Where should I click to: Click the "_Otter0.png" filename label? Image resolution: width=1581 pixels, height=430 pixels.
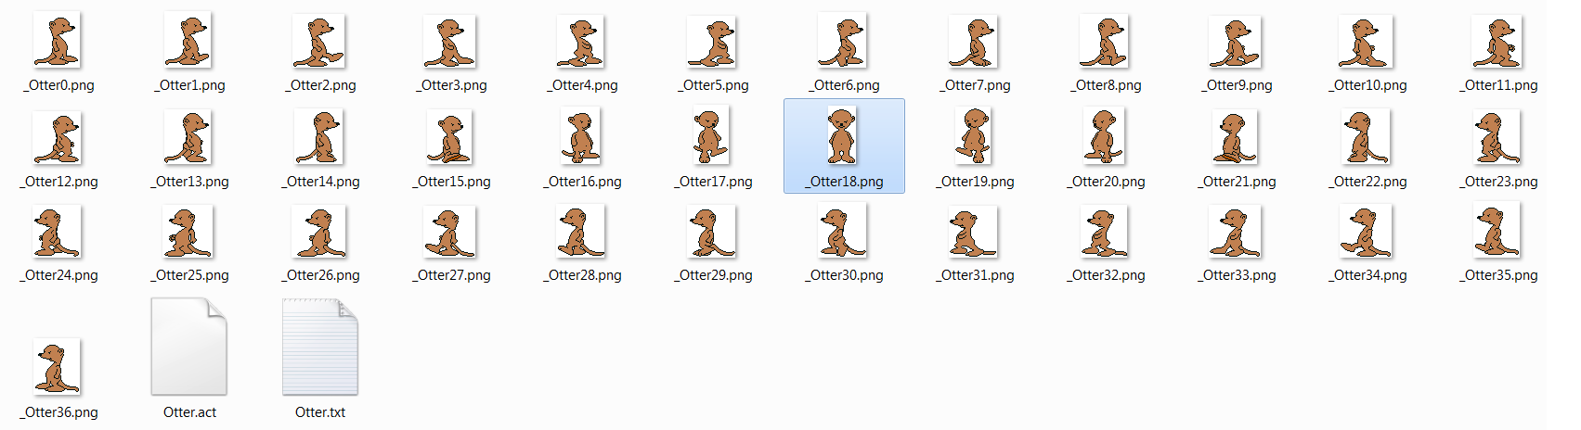tap(58, 85)
